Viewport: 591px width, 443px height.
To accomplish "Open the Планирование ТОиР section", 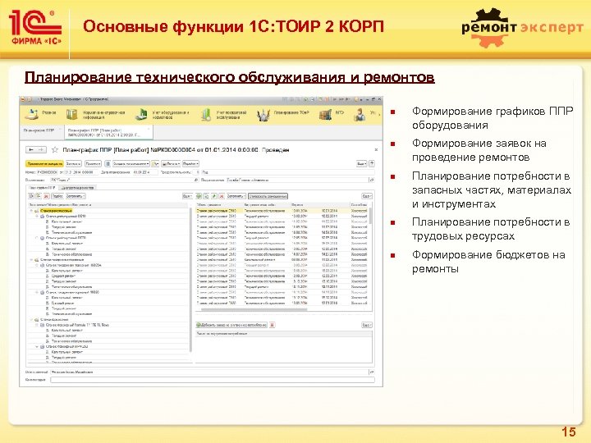I will click(283, 114).
